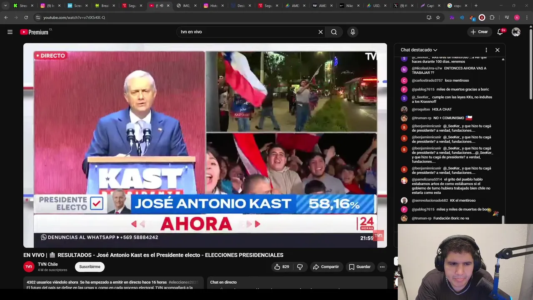Go to YouTube Premium home logo
The width and height of the screenshot is (533, 300).
pyautogui.click(x=35, y=32)
